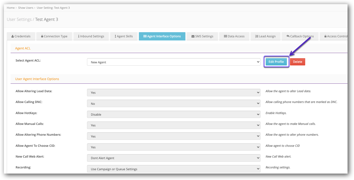Viewport: 354px width, 180px height.
Task: Click the list icon on Lead Assign tab
Action: pos(256,36)
